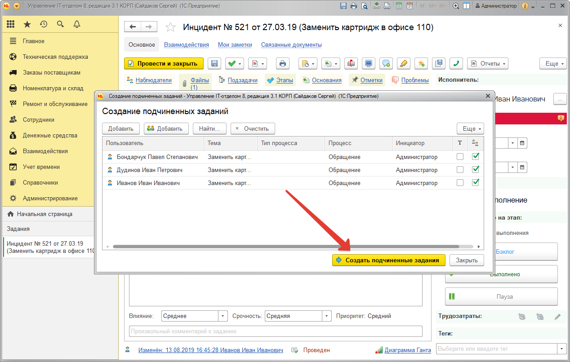Edit labor costs with pencil icon
Screen dimensions: 570x362
tap(557, 316)
